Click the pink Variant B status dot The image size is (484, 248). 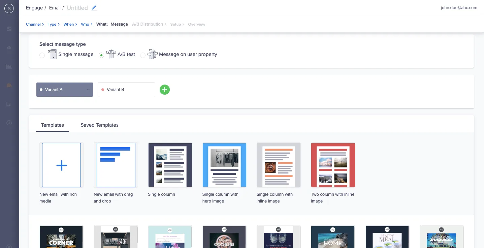click(102, 90)
